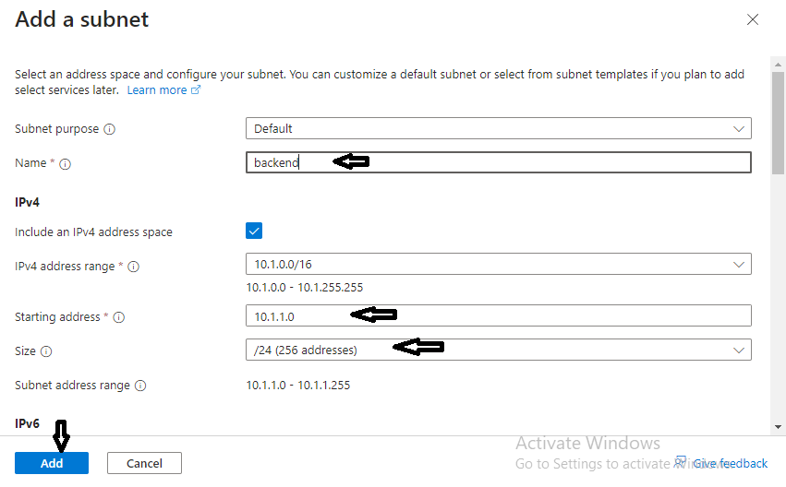Close the Add a subnet panel

point(753,19)
